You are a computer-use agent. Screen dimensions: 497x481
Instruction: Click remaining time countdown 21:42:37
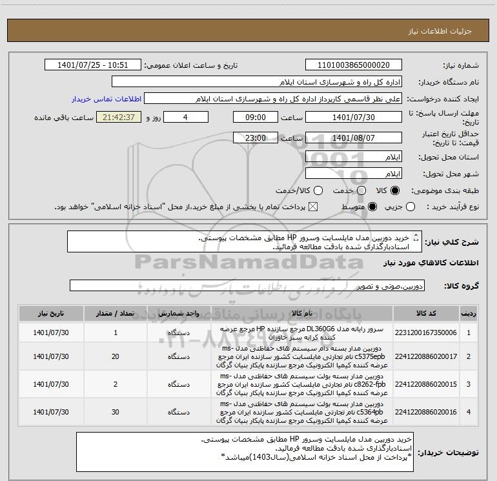119,117
